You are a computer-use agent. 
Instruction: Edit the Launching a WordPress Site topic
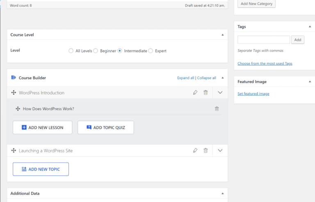[195, 150]
